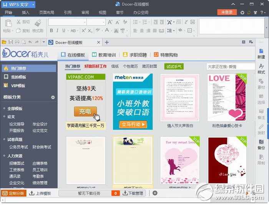The height and width of the screenshot is (205, 269).
Task: Apply subscript formatting
Action: [x=90, y=31]
